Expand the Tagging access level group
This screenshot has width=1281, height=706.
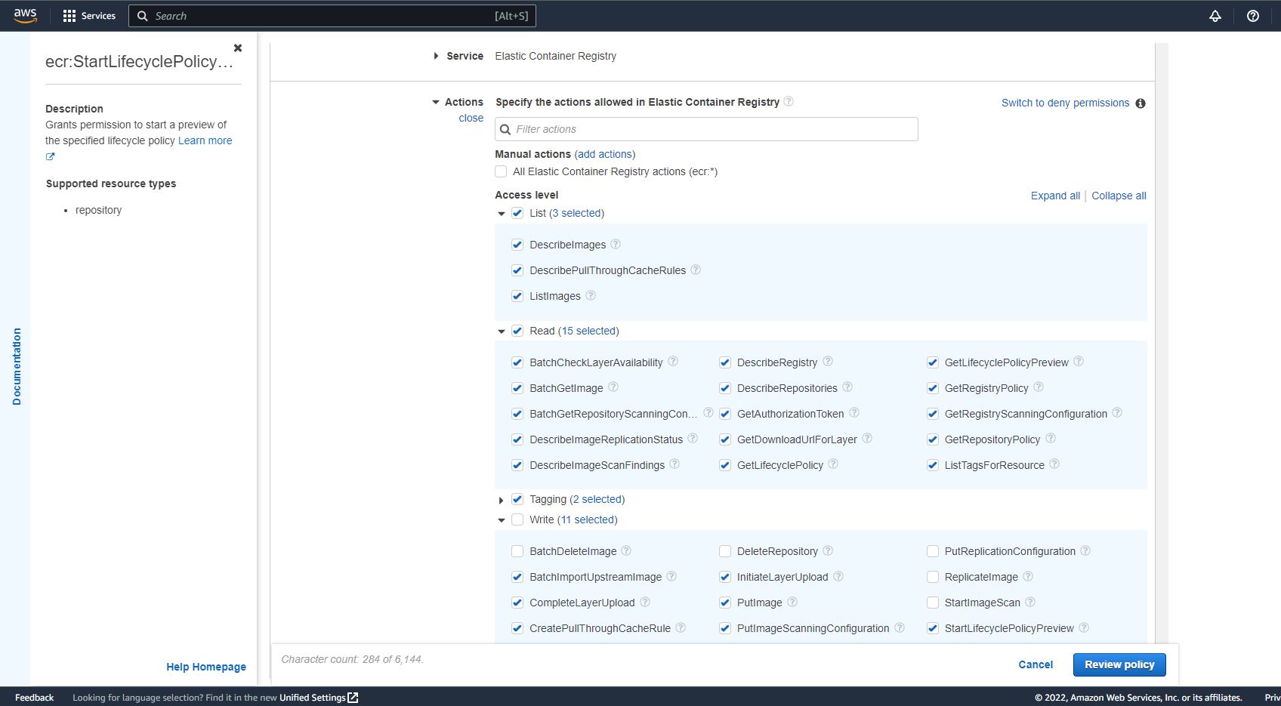(x=502, y=500)
